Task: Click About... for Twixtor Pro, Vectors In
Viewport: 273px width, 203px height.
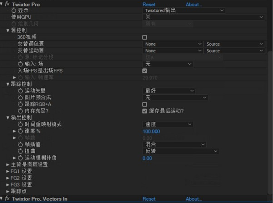Action: (194, 199)
